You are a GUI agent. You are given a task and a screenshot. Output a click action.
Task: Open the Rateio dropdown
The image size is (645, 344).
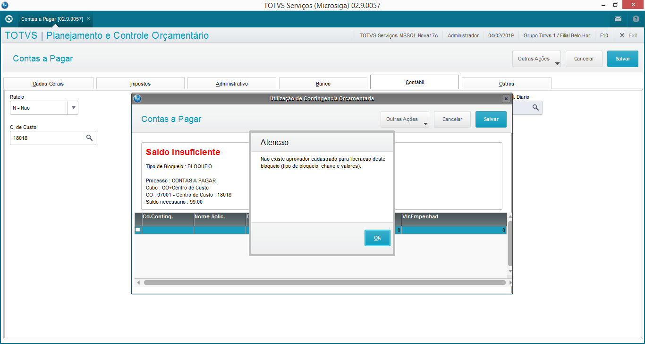pyautogui.click(x=73, y=108)
